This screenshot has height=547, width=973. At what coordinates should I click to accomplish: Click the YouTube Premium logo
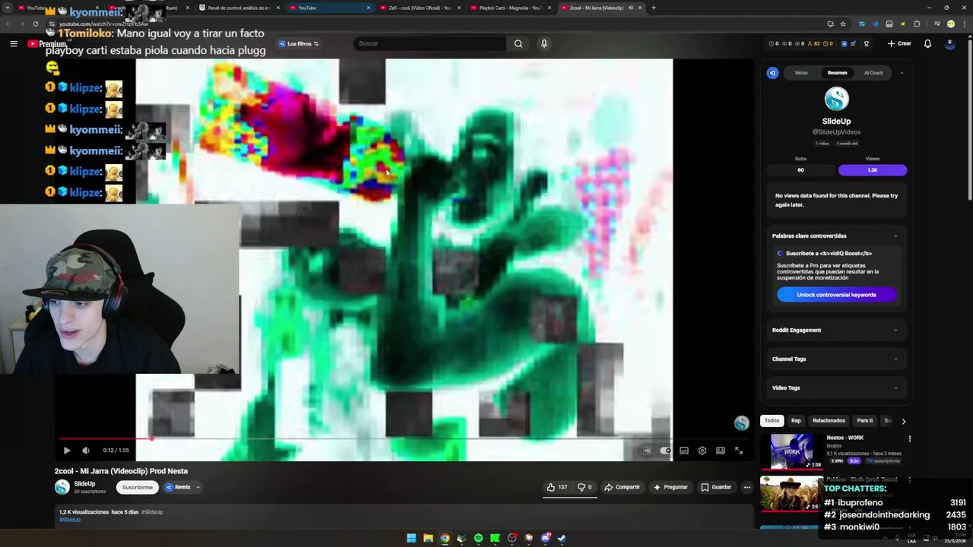[x=47, y=44]
